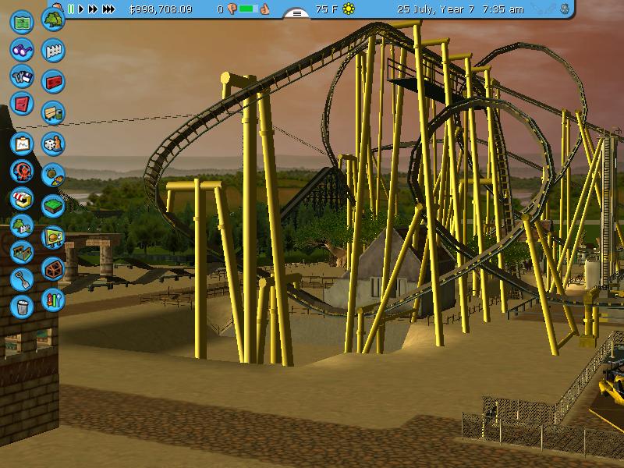Click the 75 F temperature reading
The image size is (624, 468).
[326, 9]
